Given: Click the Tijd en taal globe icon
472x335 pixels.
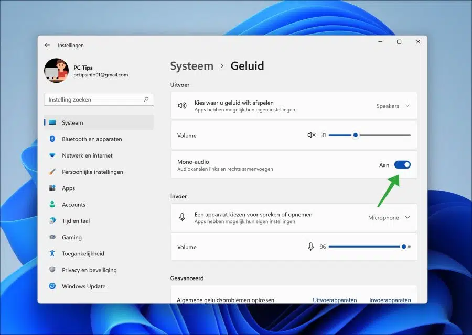Looking at the screenshot, I should (x=52, y=220).
